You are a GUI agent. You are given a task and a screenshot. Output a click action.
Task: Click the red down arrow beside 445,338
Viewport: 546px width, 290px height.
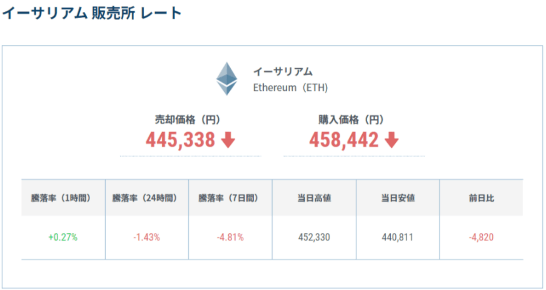tap(228, 140)
